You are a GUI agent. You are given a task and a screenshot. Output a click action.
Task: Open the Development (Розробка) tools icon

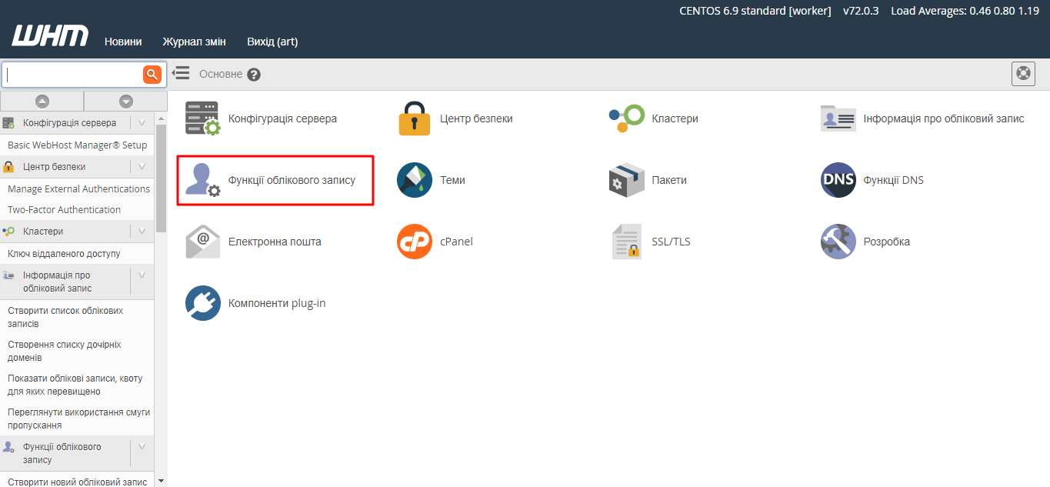pyautogui.click(x=838, y=242)
